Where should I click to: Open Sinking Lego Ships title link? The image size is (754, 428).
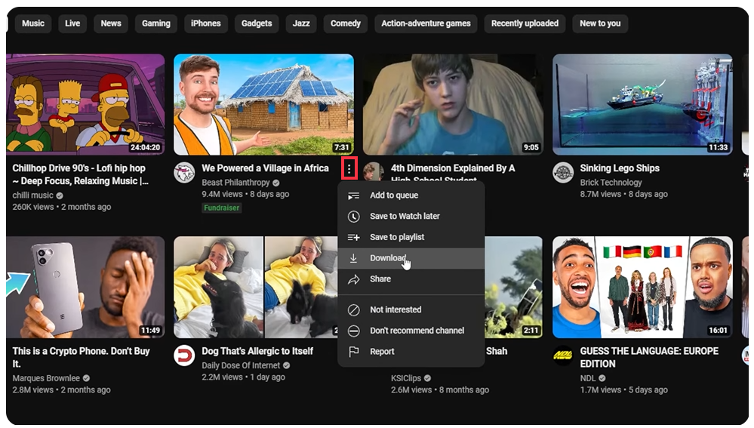click(620, 168)
